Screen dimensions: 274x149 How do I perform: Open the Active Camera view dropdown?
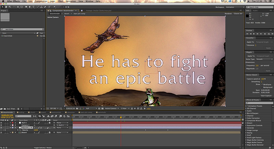[111, 108]
